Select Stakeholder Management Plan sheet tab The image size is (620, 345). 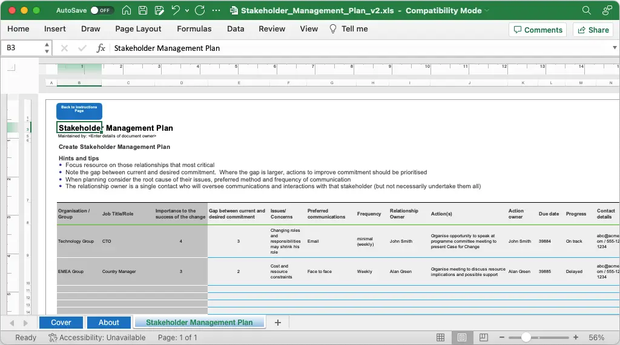(199, 323)
